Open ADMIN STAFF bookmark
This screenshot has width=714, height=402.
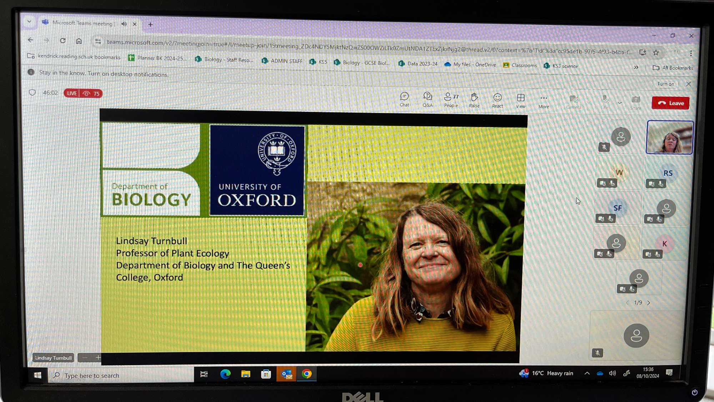pos(282,61)
